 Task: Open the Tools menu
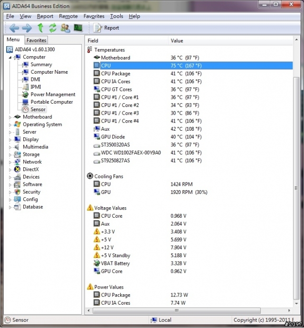116,16
